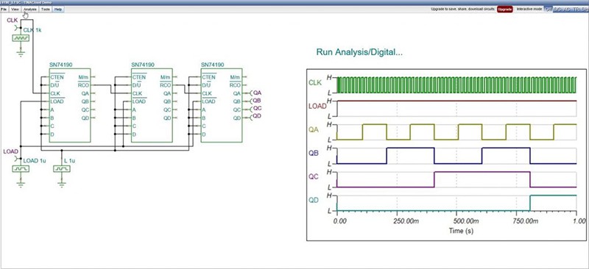The width and height of the screenshot is (589, 269).
Task: Click the 'Interactive mode:' label text
Action: (529, 9)
